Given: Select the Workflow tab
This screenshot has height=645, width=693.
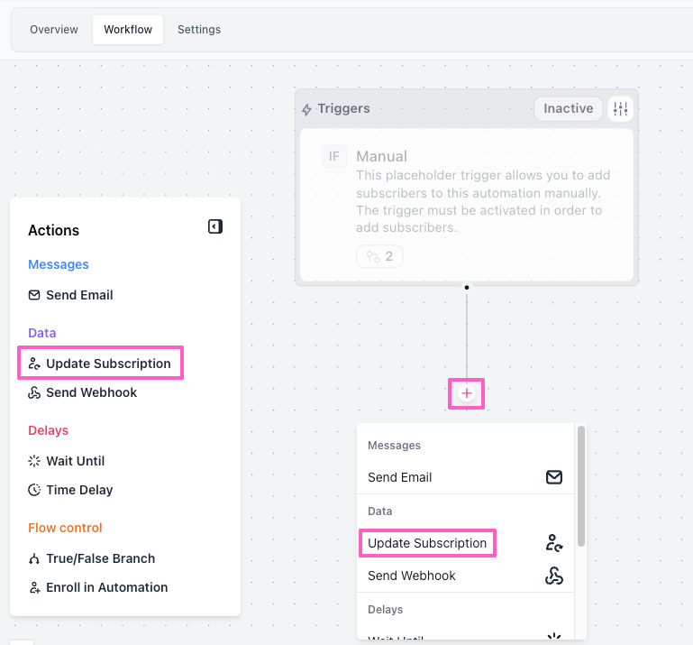Looking at the screenshot, I should point(128,30).
